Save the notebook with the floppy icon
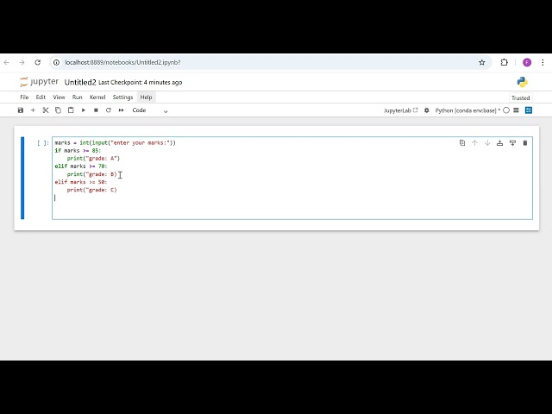Screen dimensions: 552x414 point(21,110)
